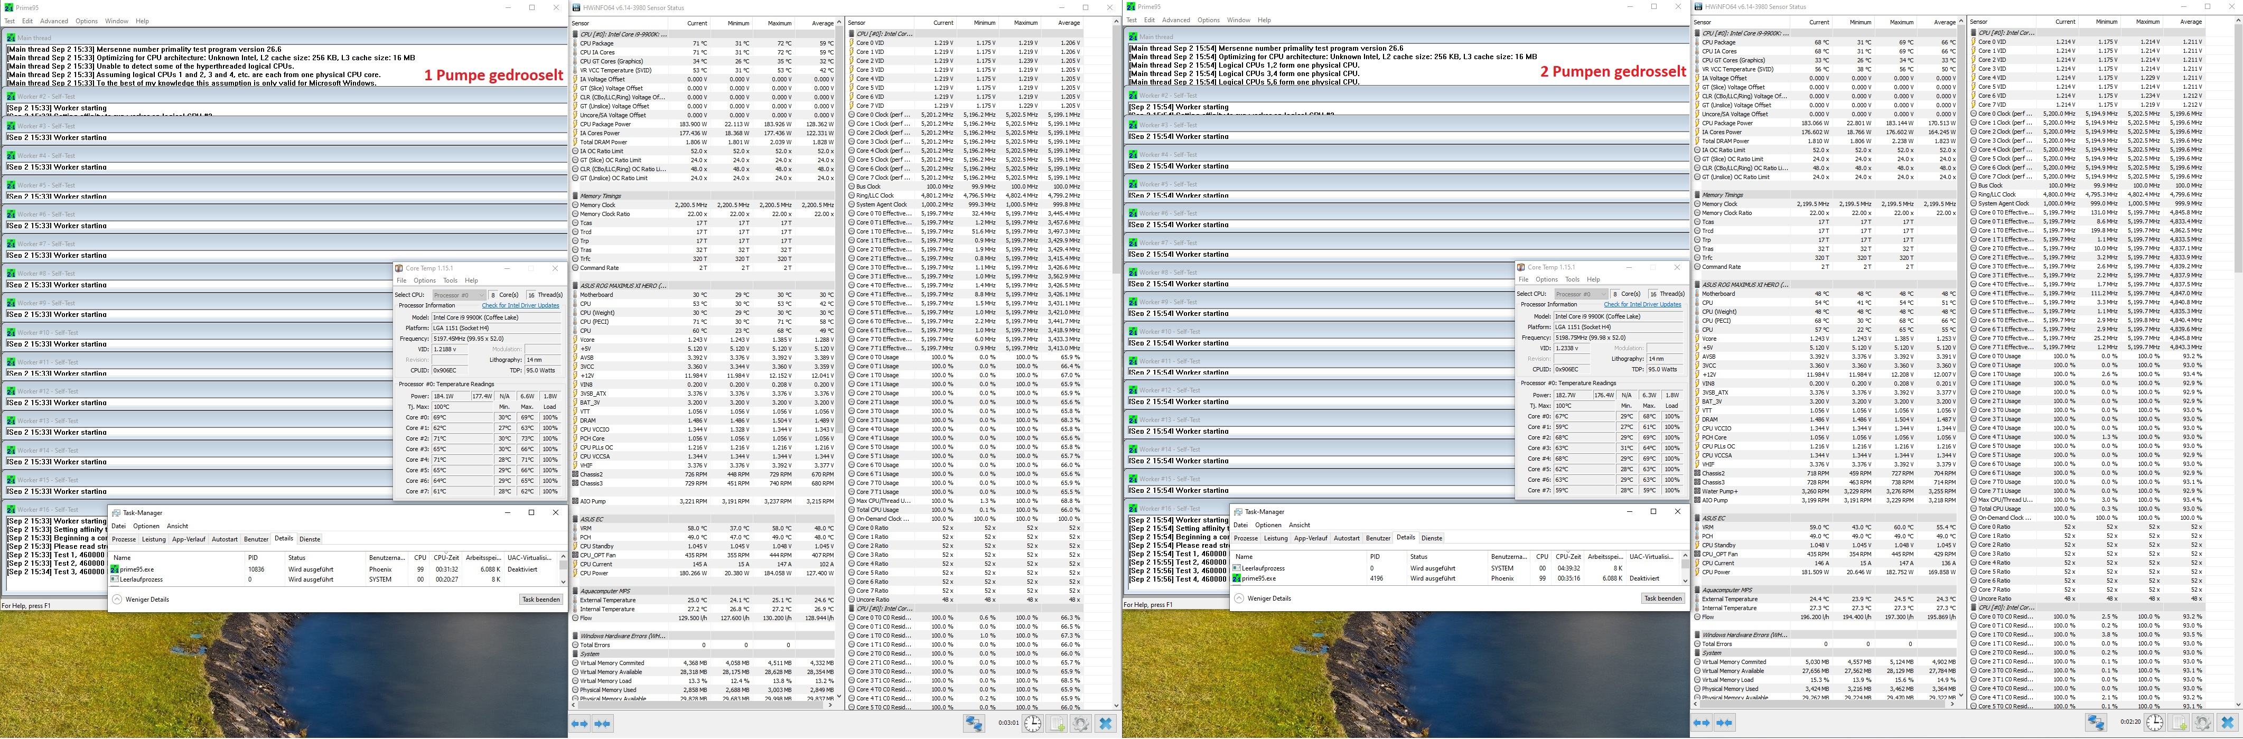Click expand-columns arrows icon in HWiNFO timed 0:03:01
The image size is (2243, 739).
coord(580,723)
